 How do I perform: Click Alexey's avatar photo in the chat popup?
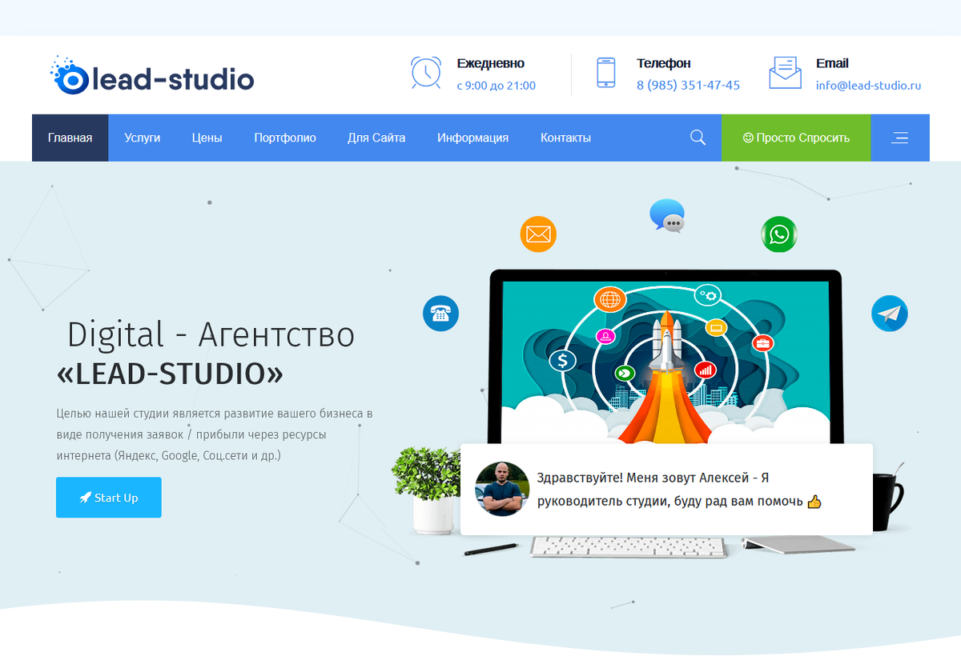pyautogui.click(x=502, y=489)
